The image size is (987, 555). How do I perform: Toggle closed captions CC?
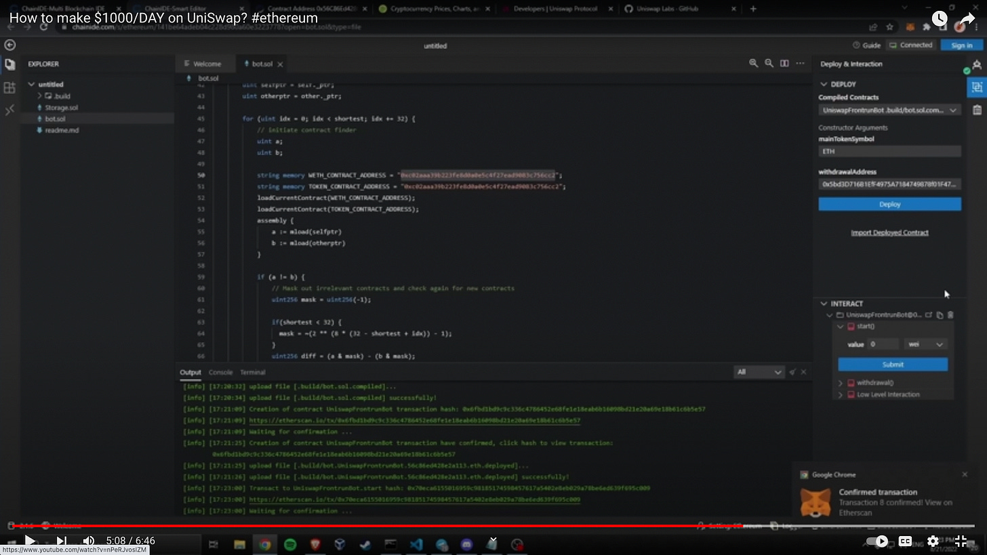click(905, 541)
